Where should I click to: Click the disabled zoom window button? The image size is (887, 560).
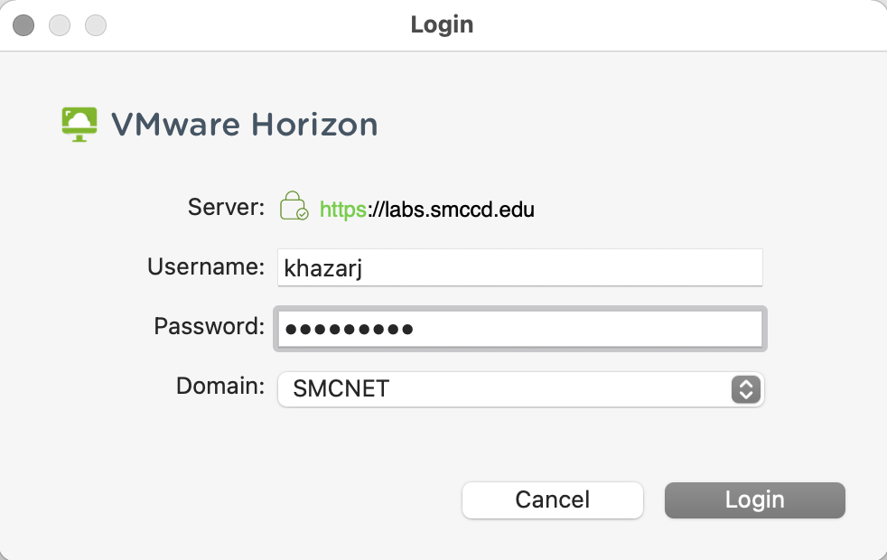point(96,25)
